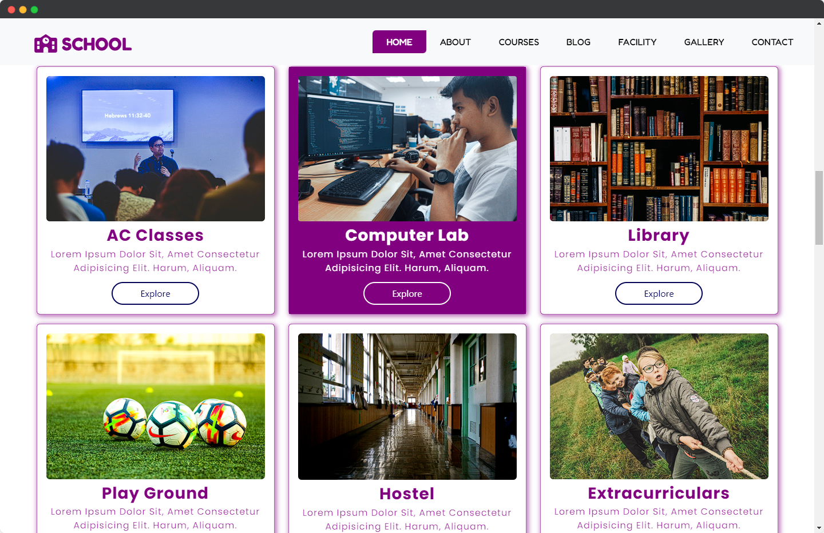Image resolution: width=824 pixels, height=533 pixels.
Task: Minimize the window with the yellow button
Action: coord(23,10)
